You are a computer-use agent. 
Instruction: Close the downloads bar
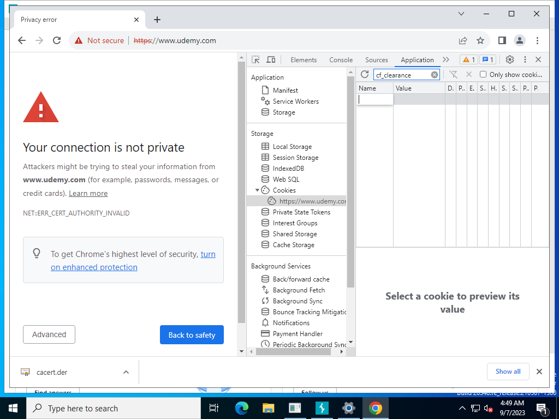[539, 372]
